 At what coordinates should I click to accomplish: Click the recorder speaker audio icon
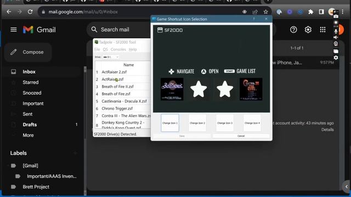click(336, 37)
